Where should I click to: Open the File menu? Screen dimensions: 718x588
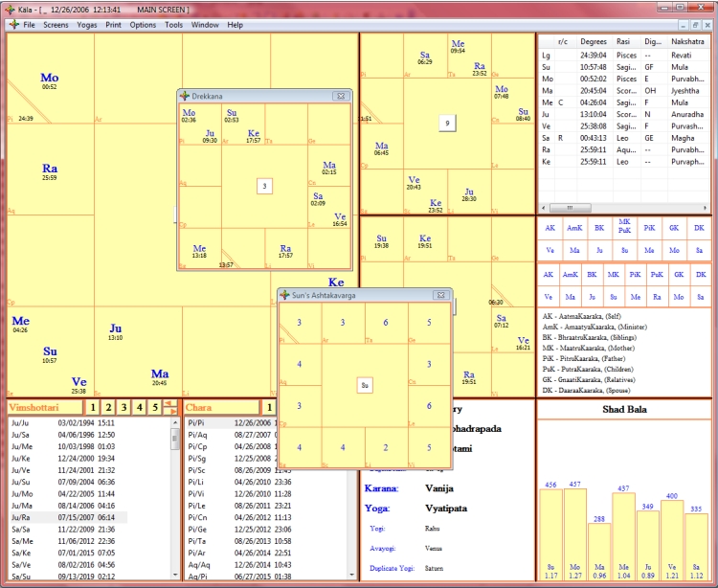[x=29, y=25]
